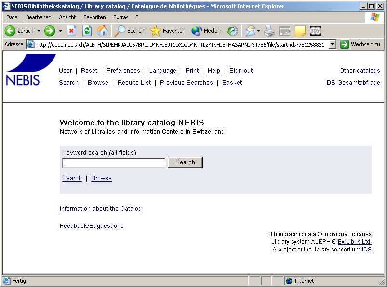Open the Ansicht menu
The width and height of the screenshot is (387, 287).
click(67, 17)
